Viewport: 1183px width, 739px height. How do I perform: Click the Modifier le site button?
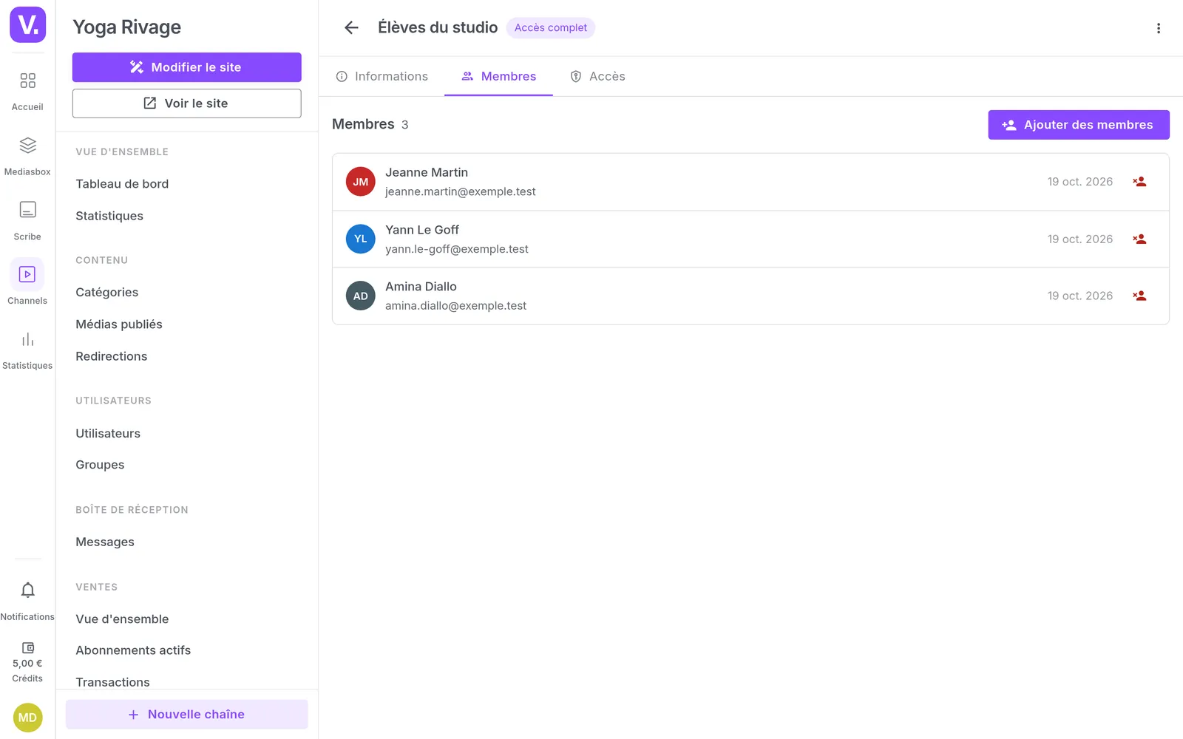[x=186, y=67]
